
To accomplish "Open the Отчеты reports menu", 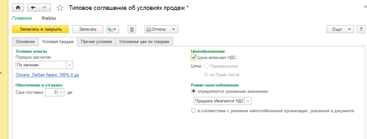I will coord(161,29).
